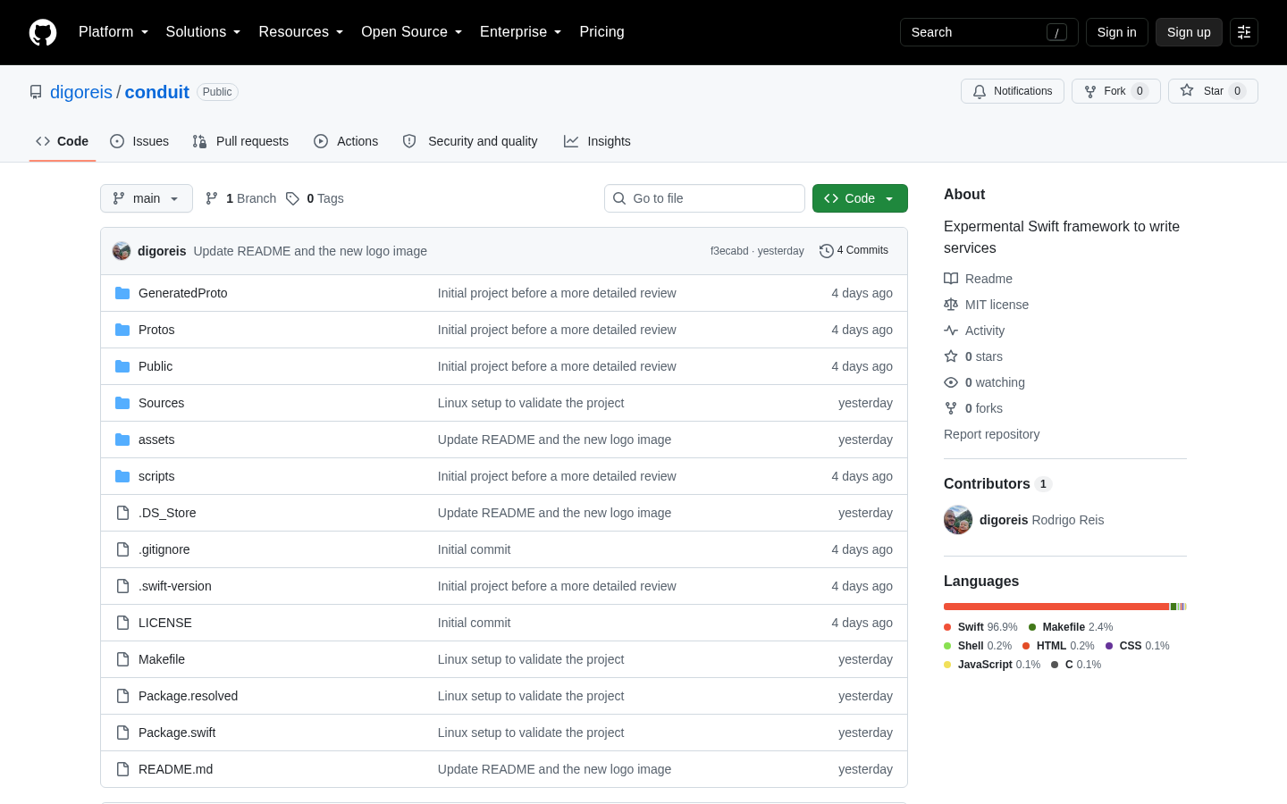Open the GeneratedProto folder
The width and height of the screenshot is (1287, 804).
pos(182,293)
